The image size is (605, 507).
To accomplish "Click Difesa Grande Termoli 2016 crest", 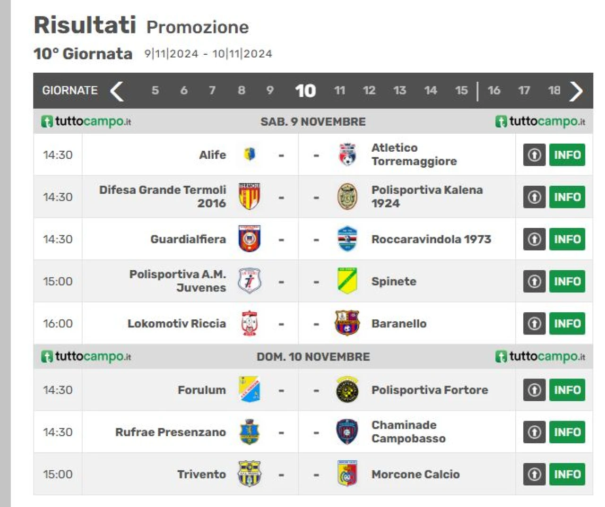I will (249, 197).
